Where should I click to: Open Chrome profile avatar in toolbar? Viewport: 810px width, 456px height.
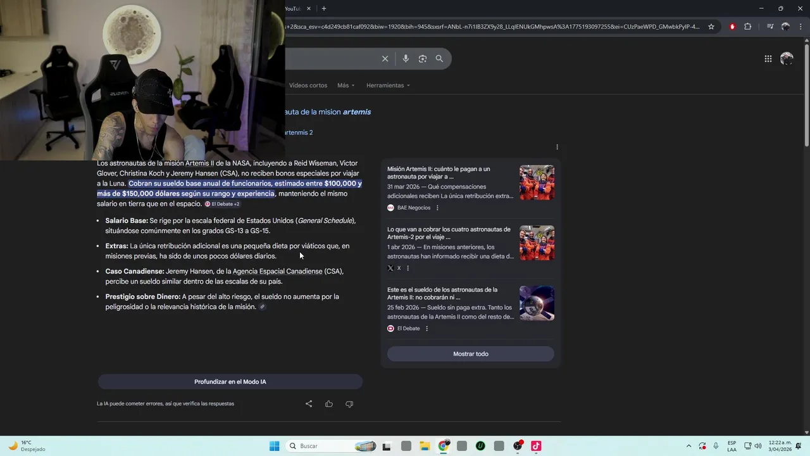[x=785, y=27]
